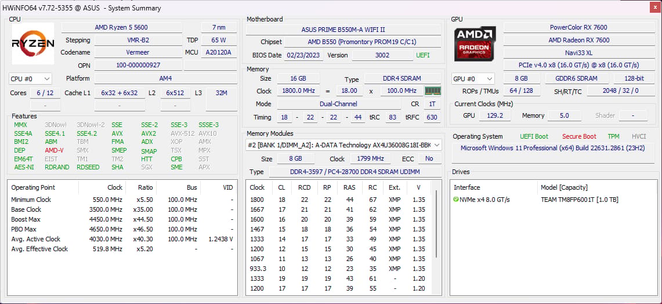This screenshot has height=304, width=662.
Task: Click the Vermeer codename field
Action: point(138,52)
